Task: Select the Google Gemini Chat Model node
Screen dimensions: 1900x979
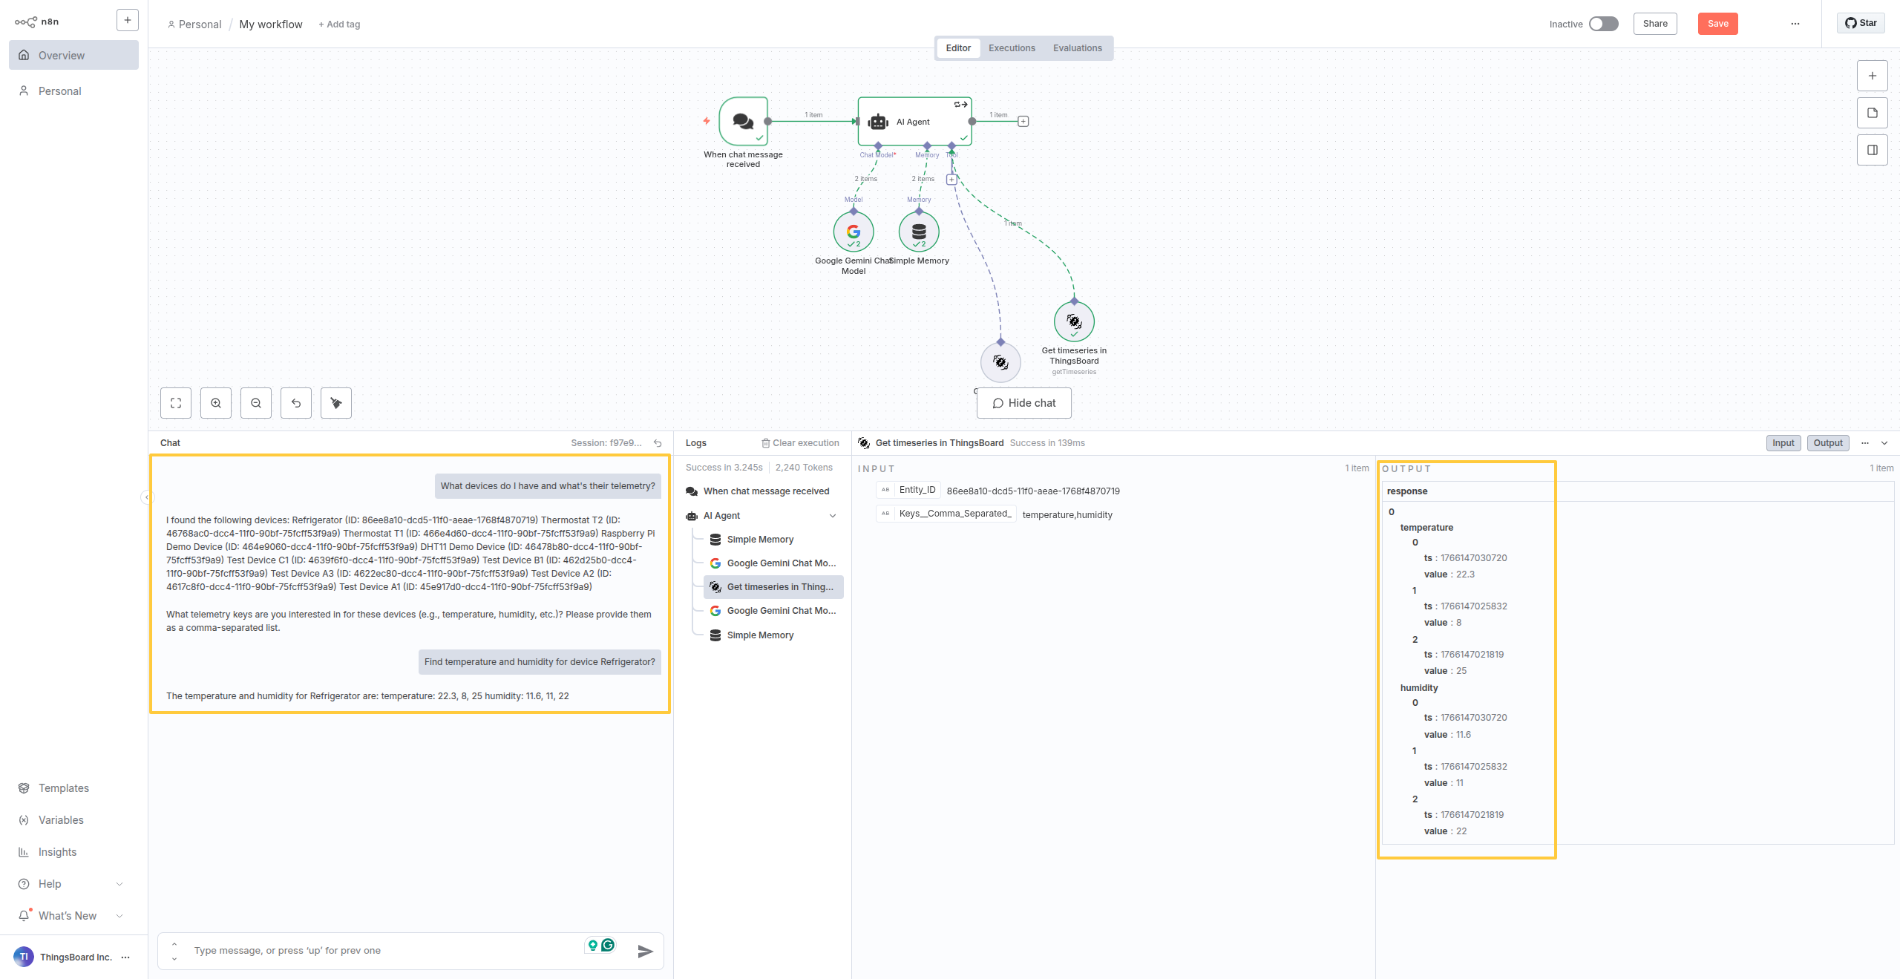Action: coord(854,232)
